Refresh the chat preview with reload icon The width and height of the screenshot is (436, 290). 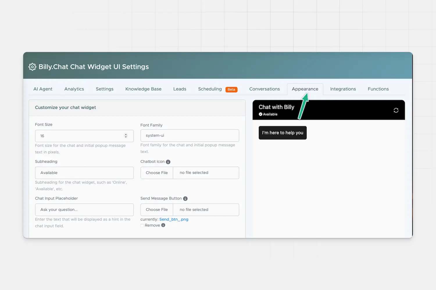pyautogui.click(x=396, y=110)
